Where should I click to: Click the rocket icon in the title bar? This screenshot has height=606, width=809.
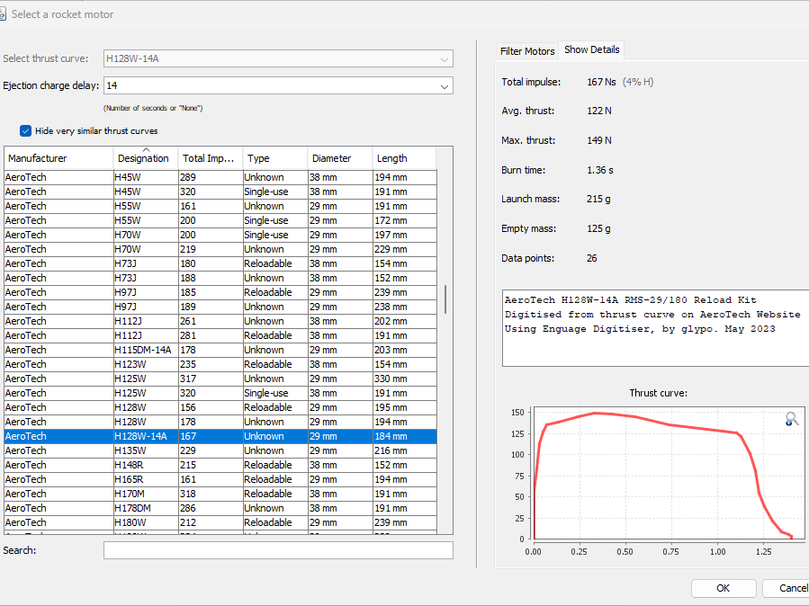4,14
